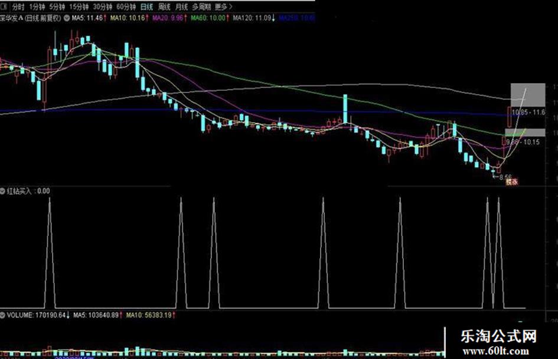Click the 红钻买入 : 0.00 indicator label

click(x=28, y=191)
